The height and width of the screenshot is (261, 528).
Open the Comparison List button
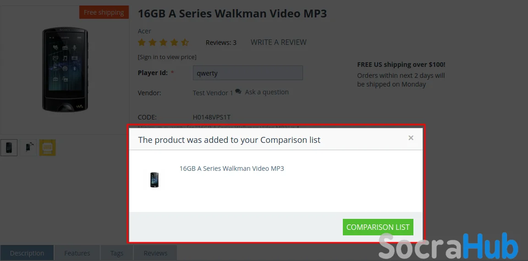(x=378, y=227)
